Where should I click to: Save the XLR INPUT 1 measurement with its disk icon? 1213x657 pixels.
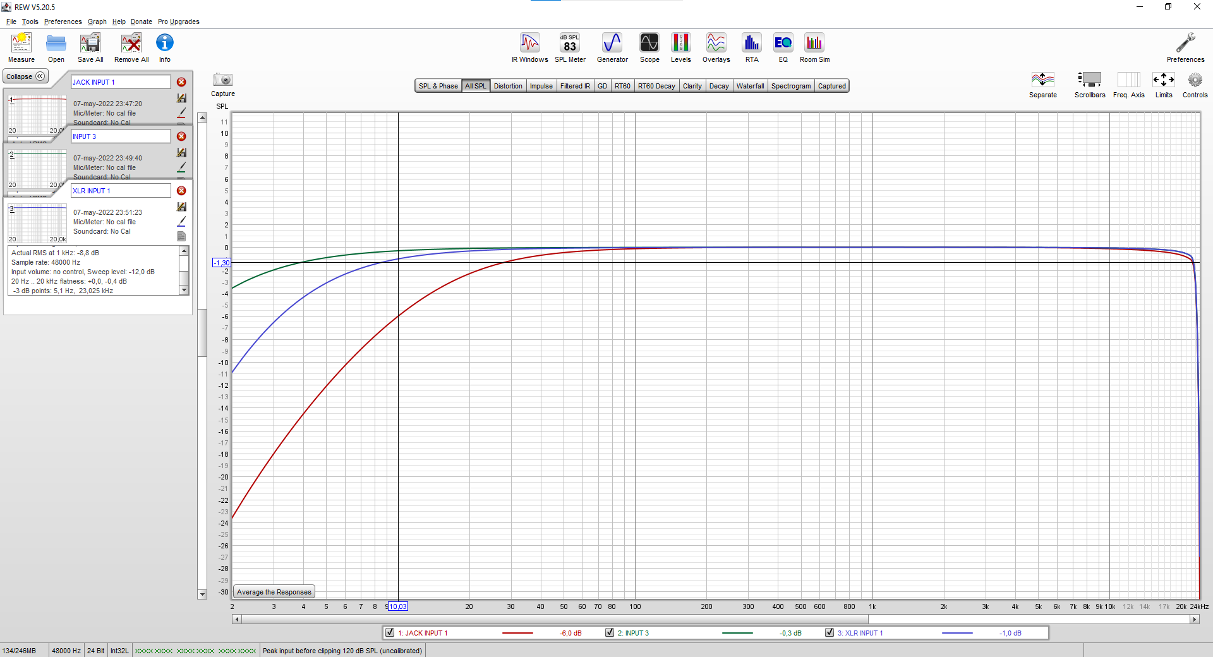pyautogui.click(x=181, y=207)
